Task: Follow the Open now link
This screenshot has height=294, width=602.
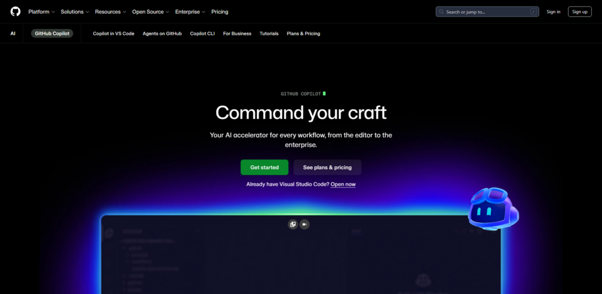Action: (x=343, y=184)
